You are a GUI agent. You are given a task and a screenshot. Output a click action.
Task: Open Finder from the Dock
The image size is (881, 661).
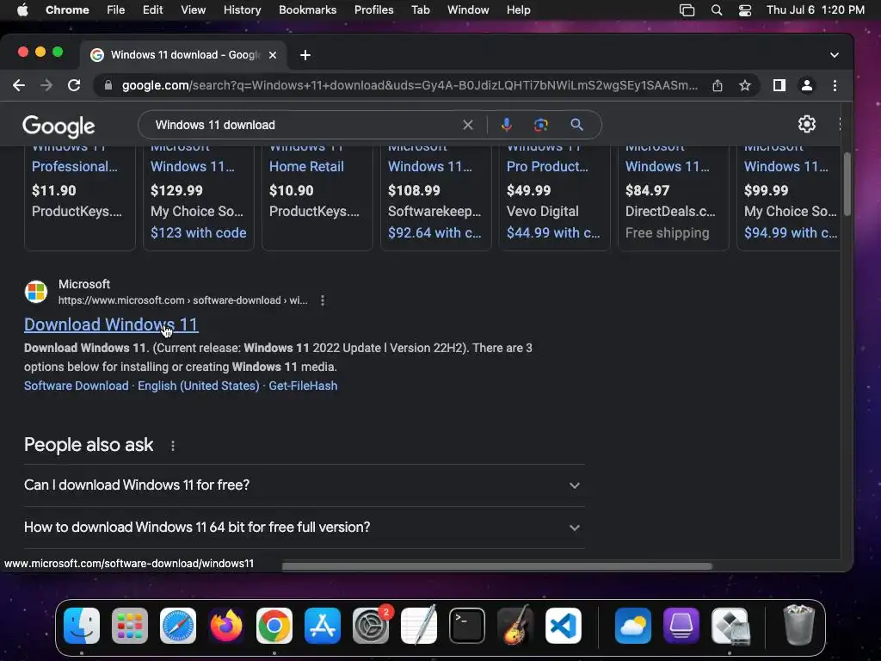coord(82,626)
